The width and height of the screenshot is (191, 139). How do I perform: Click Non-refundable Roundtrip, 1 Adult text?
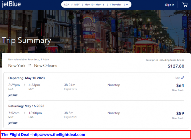[x=29, y=60]
